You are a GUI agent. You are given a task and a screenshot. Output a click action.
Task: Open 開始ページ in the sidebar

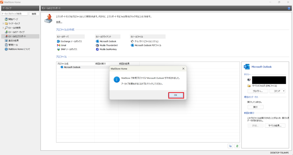click(x=13, y=19)
